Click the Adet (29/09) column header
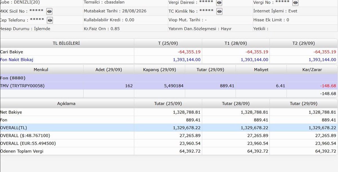Screen dimensions: 338x172 click(109, 70)
